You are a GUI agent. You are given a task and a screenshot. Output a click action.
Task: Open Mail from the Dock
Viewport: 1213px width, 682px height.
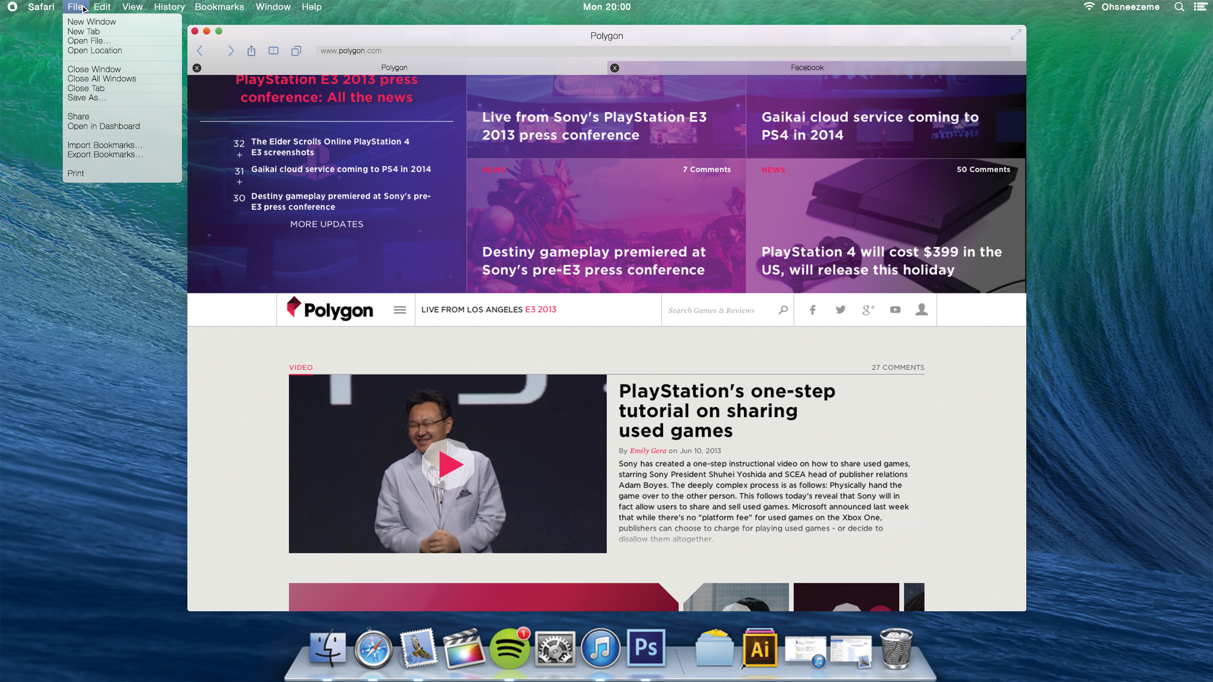pyautogui.click(x=418, y=649)
